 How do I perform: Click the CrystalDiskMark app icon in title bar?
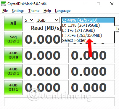4,4
